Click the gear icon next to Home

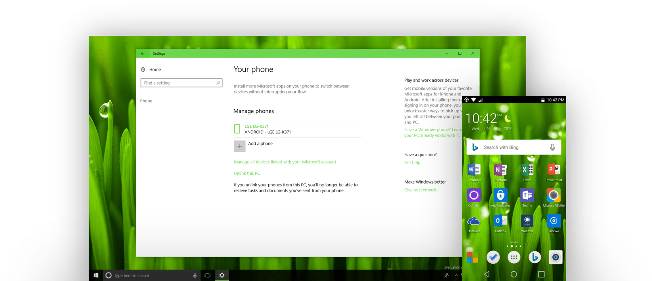tap(143, 69)
